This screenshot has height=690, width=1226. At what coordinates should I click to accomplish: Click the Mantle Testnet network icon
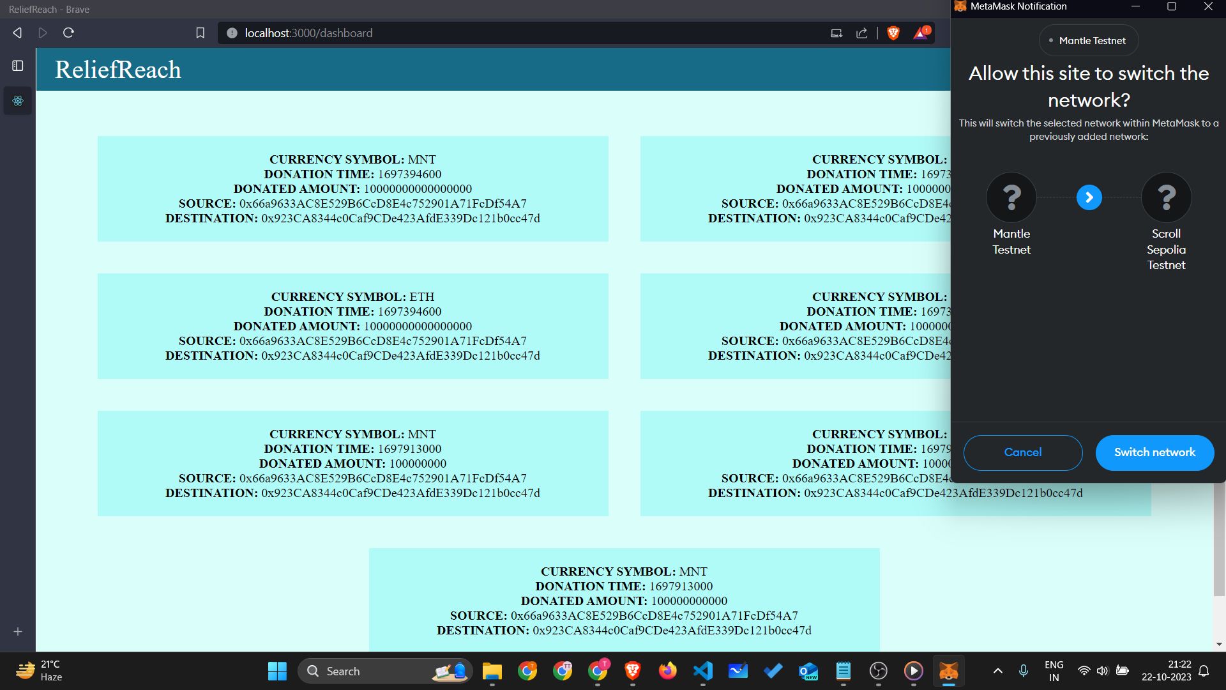point(1011,196)
